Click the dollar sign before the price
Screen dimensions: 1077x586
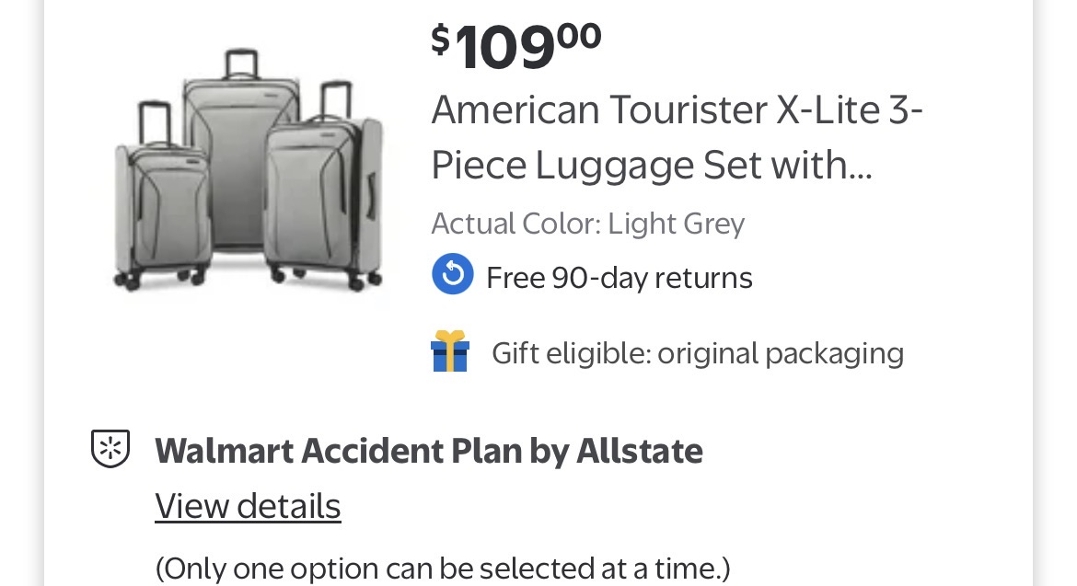point(441,40)
